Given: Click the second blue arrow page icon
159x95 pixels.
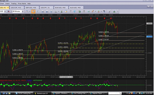Looking at the screenshot, I should [47, 11].
